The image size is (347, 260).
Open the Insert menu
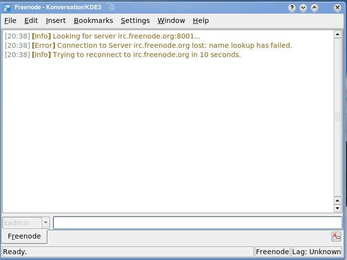click(56, 20)
